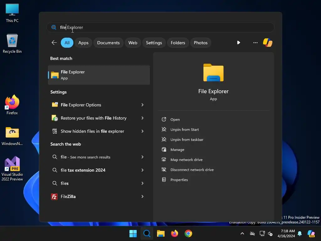Select the All filter tab
Screen dimensions: 321x241
(67, 43)
